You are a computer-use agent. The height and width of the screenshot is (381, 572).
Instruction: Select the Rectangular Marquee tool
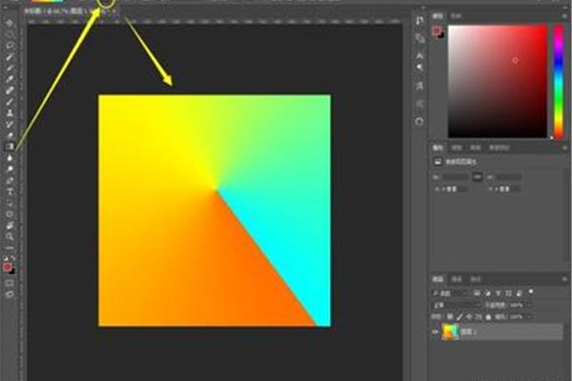point(10,34)
